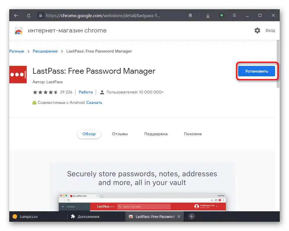This screenshot has height=231, width=289.
Task: Click the Скачать Android download link
Action: pos(94,103)
